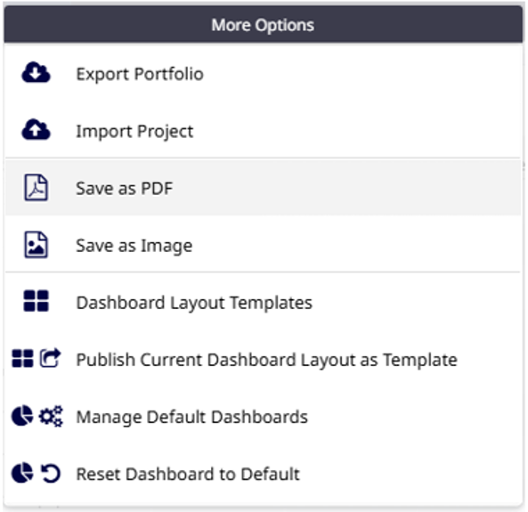Screen dimensions: 528x512
Task: Click the More Options header bar
Action: coord(264,24)
